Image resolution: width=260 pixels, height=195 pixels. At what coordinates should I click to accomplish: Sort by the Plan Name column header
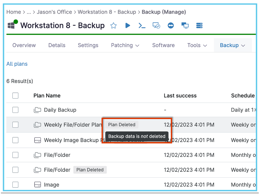47,96
